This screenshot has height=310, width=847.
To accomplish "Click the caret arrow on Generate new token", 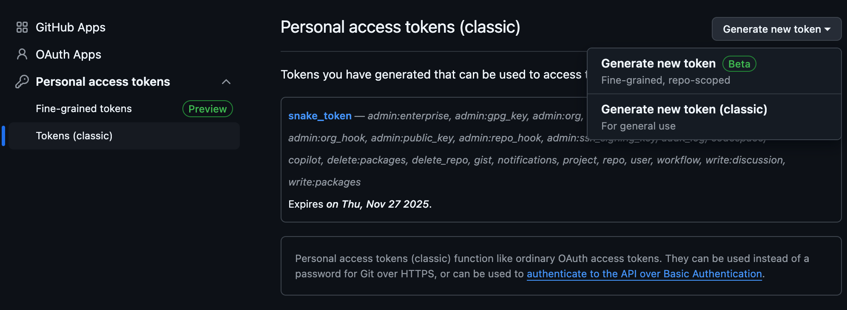I will (x=827, y=29).
